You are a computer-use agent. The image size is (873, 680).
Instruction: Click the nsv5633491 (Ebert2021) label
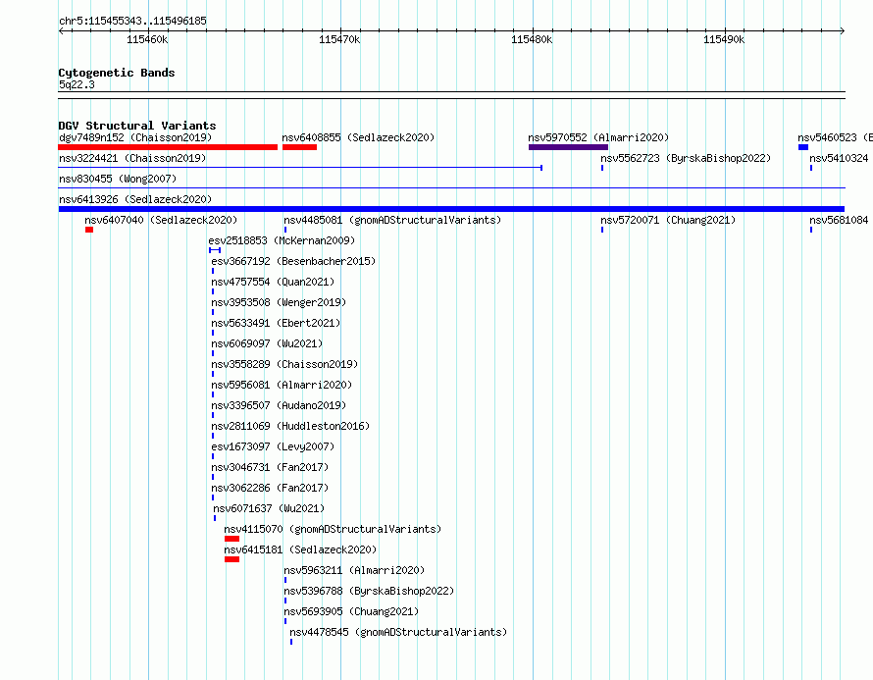tap(276, 323)
